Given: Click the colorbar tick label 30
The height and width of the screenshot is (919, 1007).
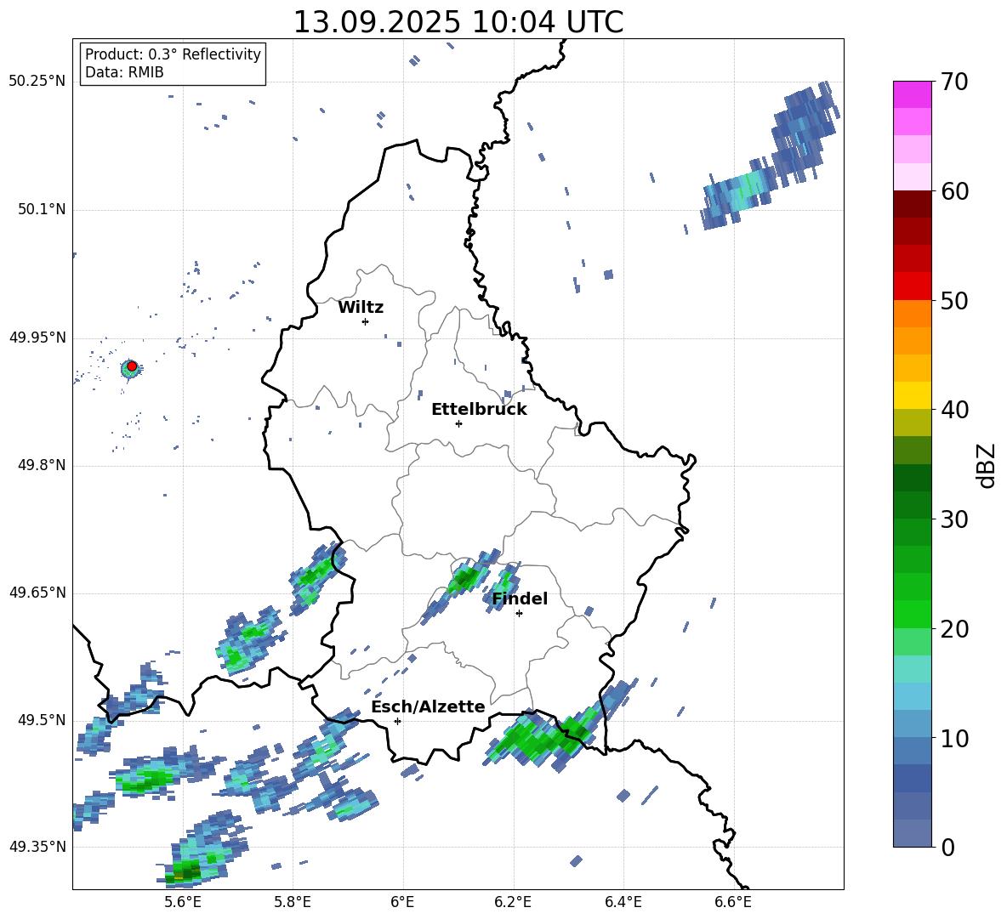Looking at the screenshot, I should (x=956, y=519).
